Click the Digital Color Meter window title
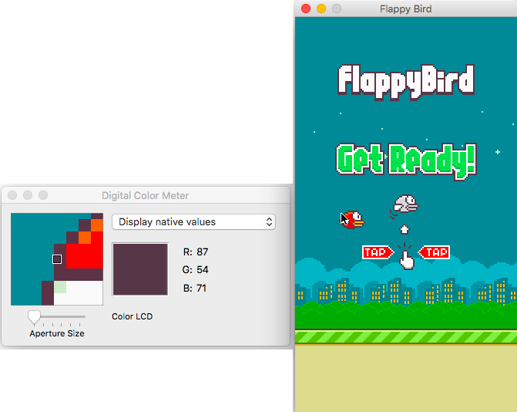The height and width of the screenshot is (412, 517). tap(145, 195)
